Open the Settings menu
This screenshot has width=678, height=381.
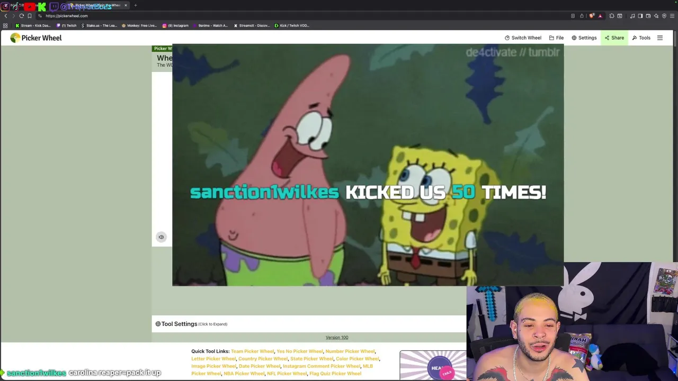pyautogui.click(x=584, y=38)
